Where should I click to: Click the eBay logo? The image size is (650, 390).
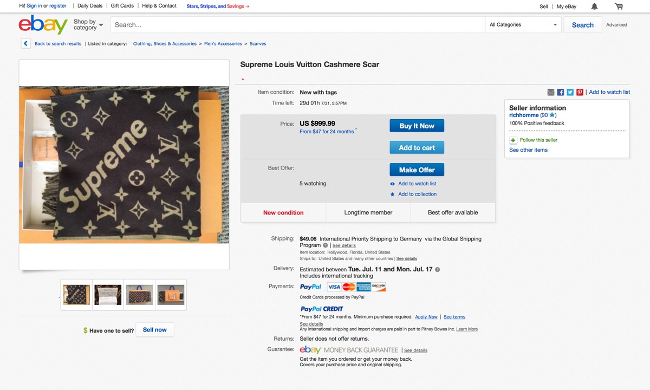coord(43,25)
